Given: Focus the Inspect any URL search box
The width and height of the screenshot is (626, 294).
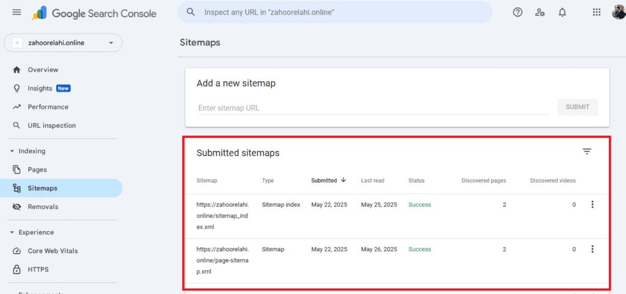Looking at the screenshot, I should [336, 12].
